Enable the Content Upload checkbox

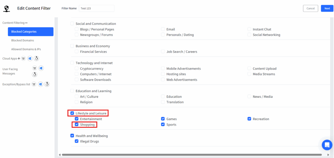(249, 68)
